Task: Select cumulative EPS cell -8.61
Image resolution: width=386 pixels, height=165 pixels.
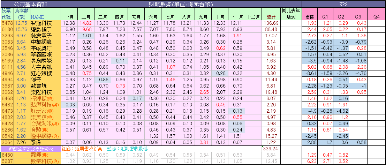Action: point(309,73)
